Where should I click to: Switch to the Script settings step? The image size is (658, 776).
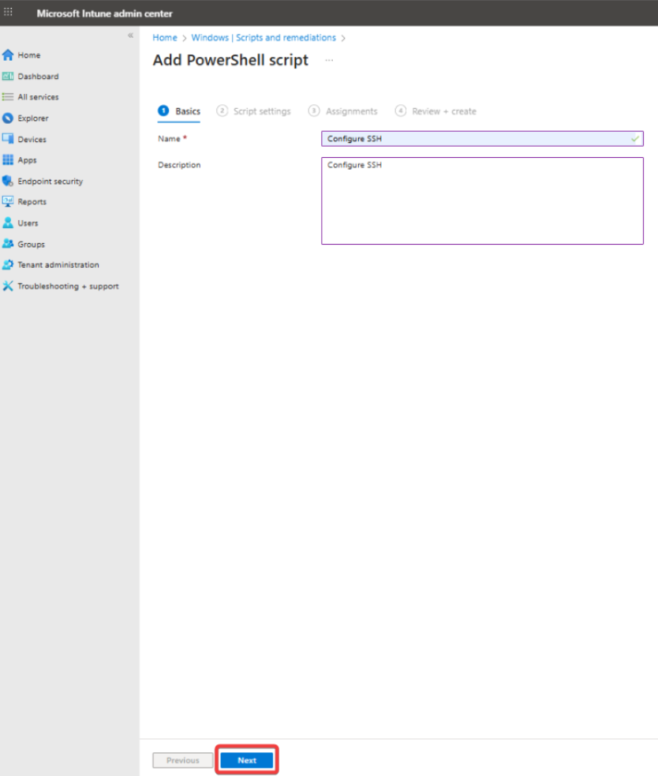coord(254,111)
